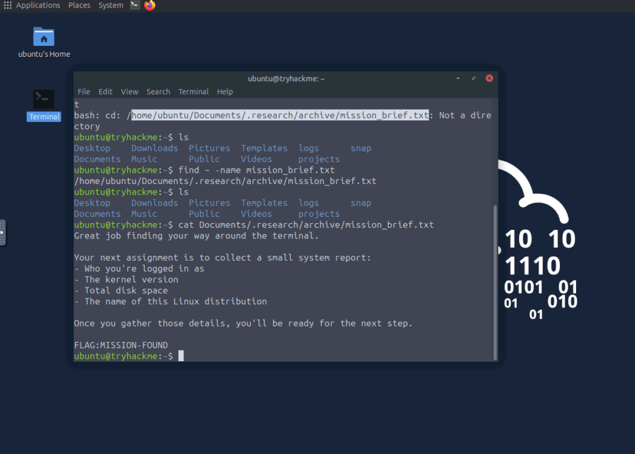Screen dimensions: 635x454
Task: Minimize the terminal window
Action: click(x=458, y=79)
